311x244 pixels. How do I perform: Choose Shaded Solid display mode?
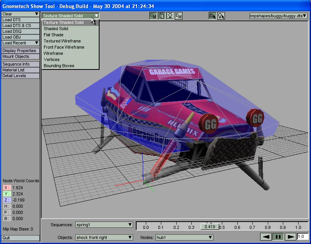(x=70, y=29)
